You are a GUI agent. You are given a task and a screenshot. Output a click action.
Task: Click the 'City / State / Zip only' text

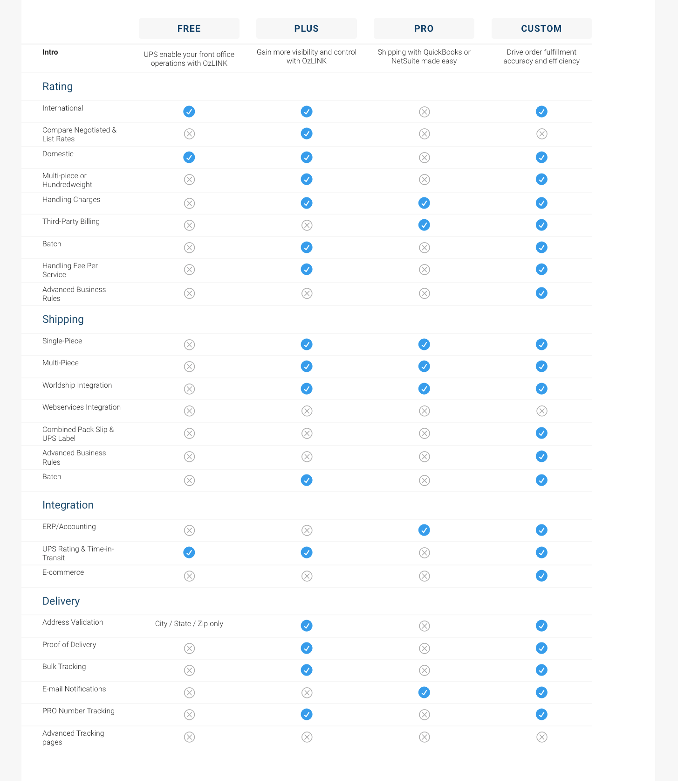(x=189, y=624)
